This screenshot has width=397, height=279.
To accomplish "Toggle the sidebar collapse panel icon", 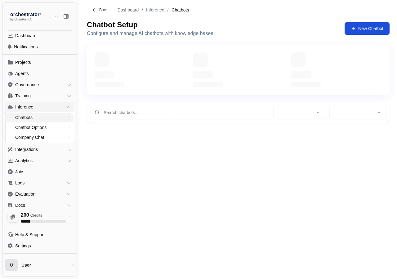I will point(66,16).
